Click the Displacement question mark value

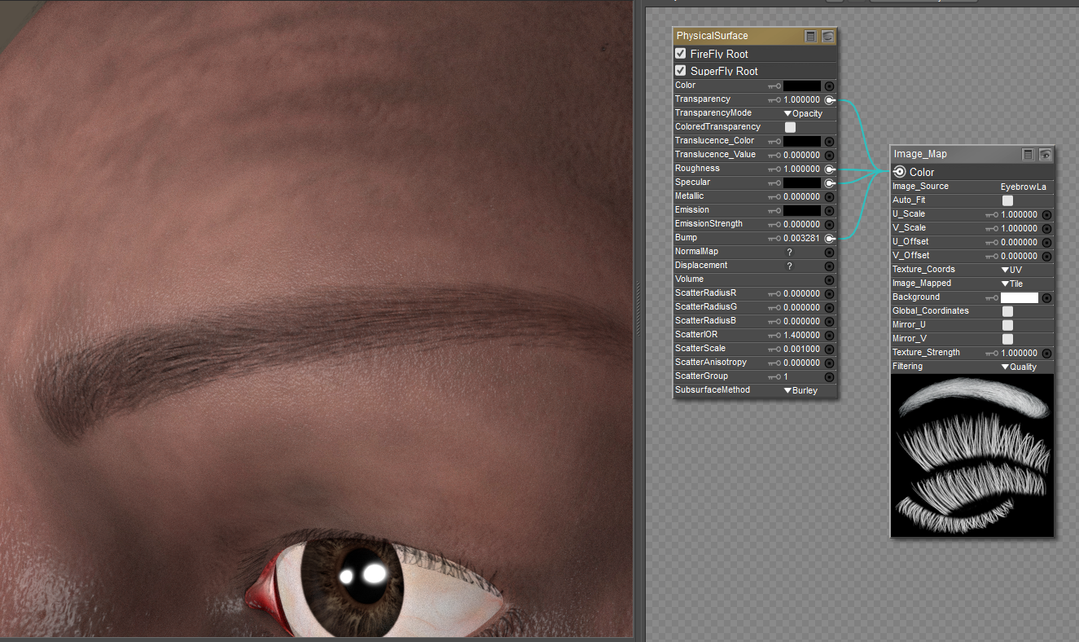789,266
